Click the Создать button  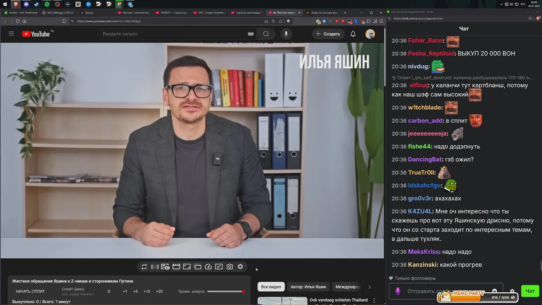(x=328, y=34)
